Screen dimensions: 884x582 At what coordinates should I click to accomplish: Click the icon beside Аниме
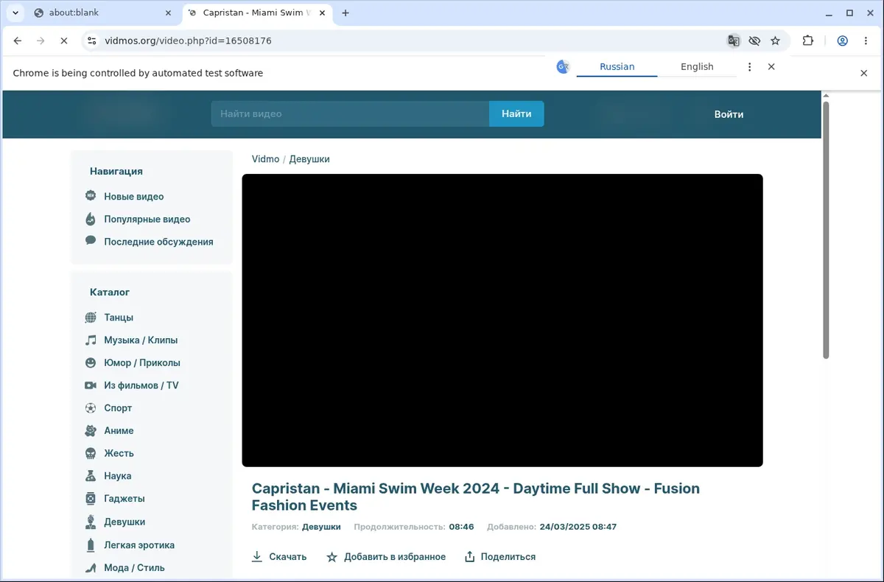tap(91, 430)
